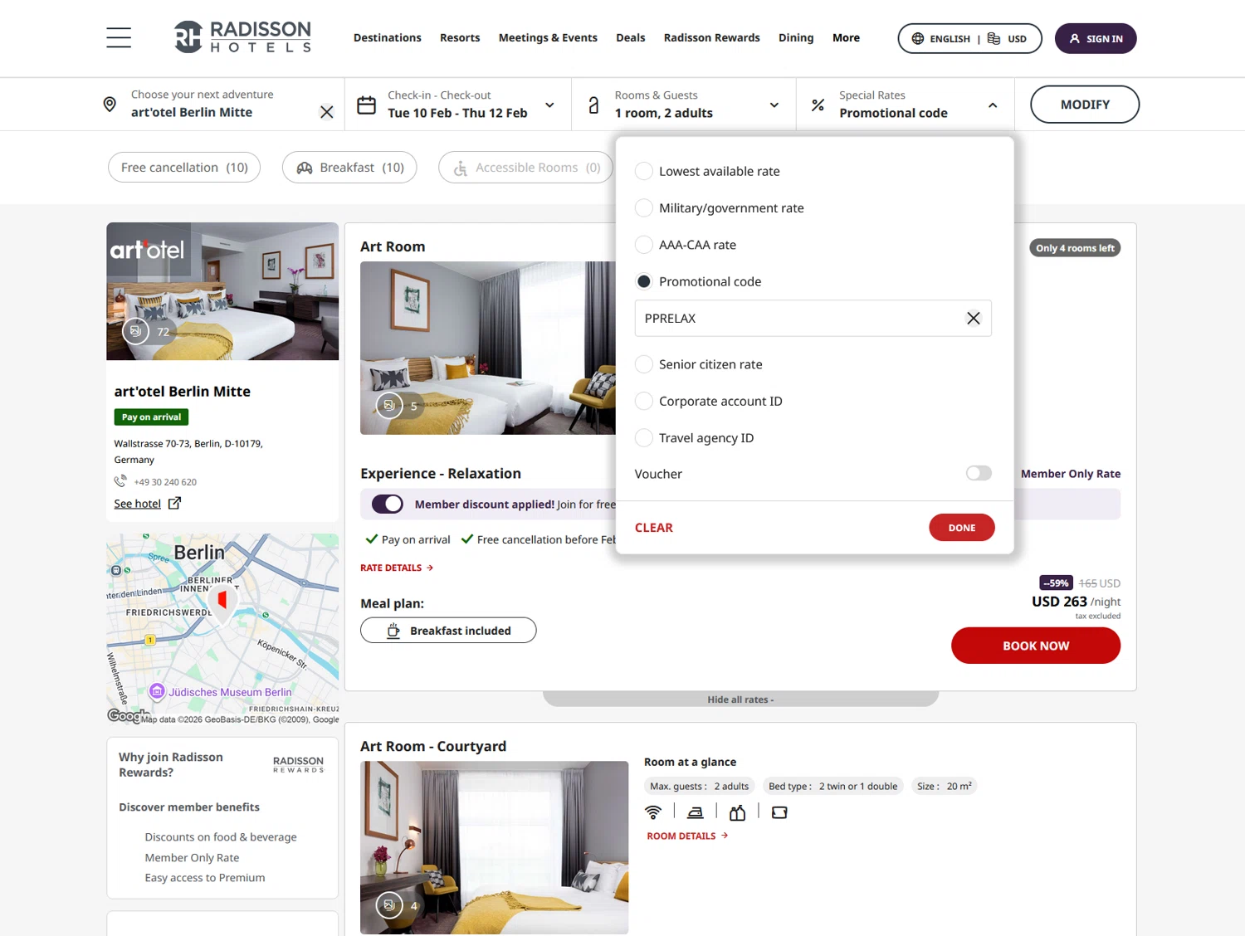Click the hotel phone icon
Viewport: 1245px width, 936px height.
pos(120,481)
